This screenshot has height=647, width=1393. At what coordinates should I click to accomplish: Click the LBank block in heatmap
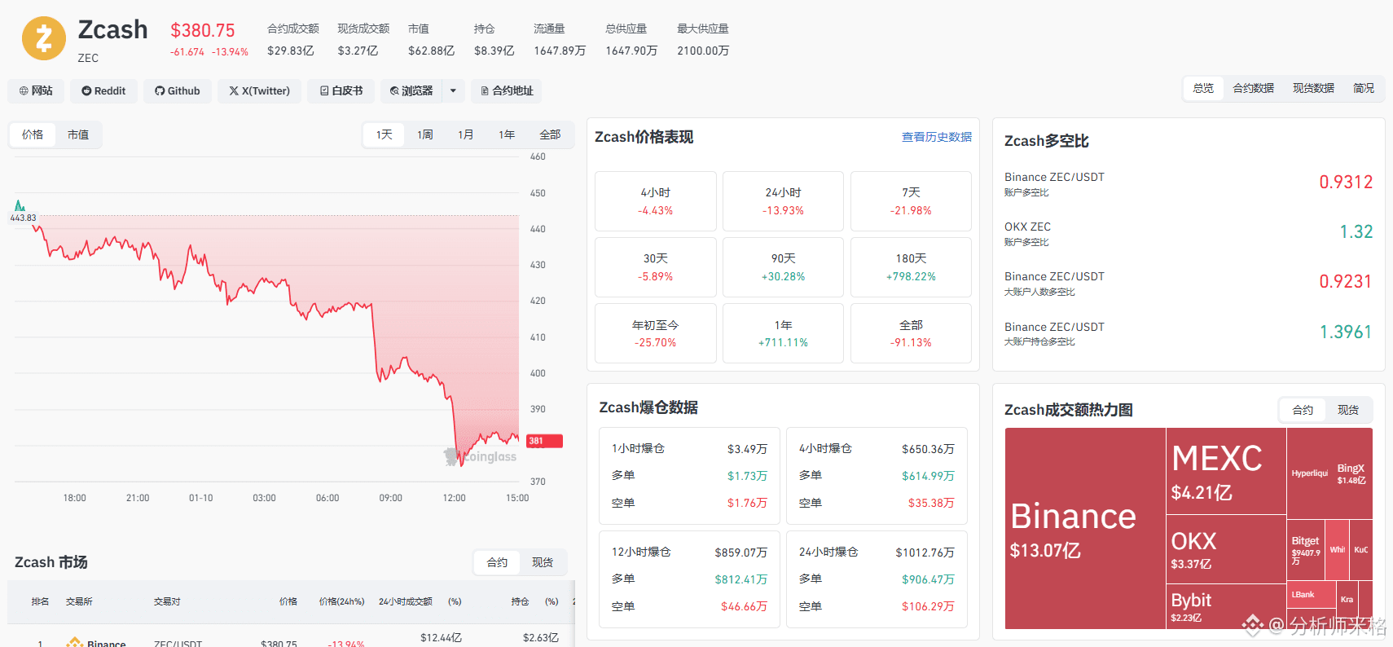pyautogui.click(x=1312, y=594)
